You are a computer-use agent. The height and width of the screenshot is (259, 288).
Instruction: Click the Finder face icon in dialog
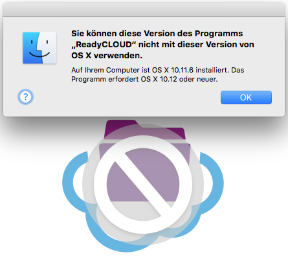click(39, 48)
